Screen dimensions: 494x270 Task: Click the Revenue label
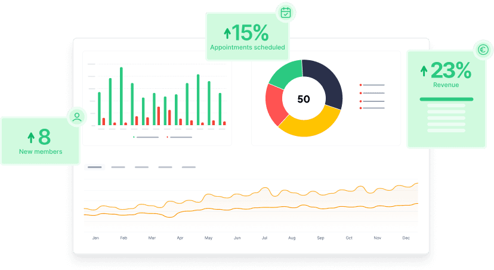tap(446, 85)
